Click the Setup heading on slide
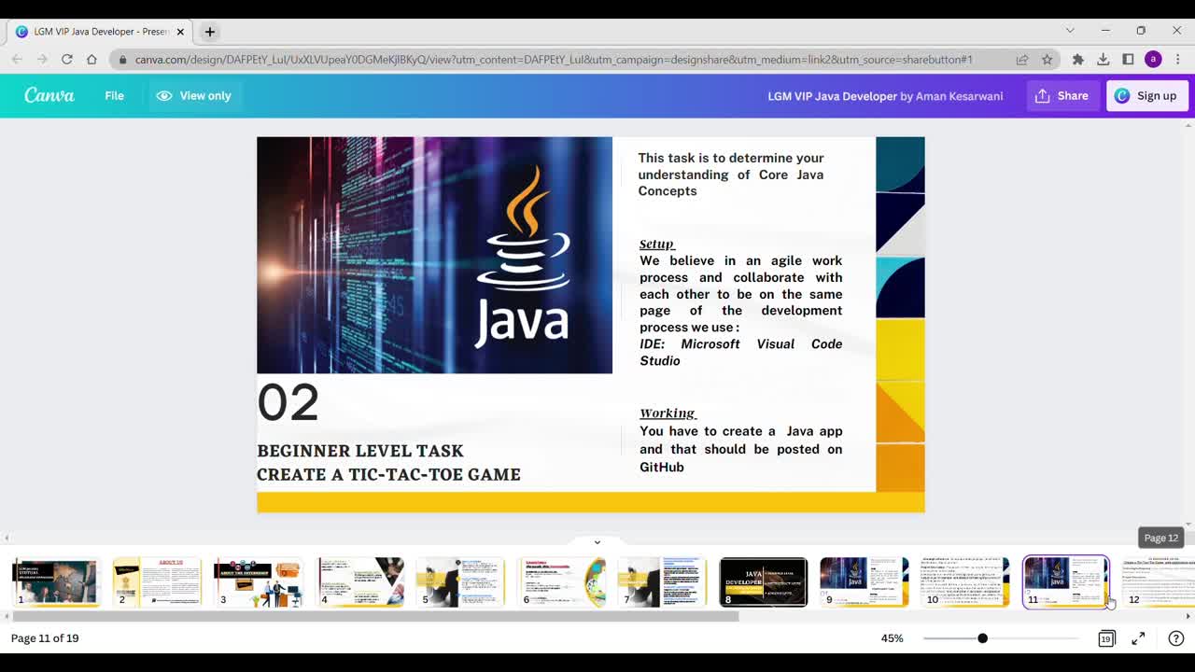This screenshot has height=672, width=1195. pyautogui.click(x=656, y=244)
